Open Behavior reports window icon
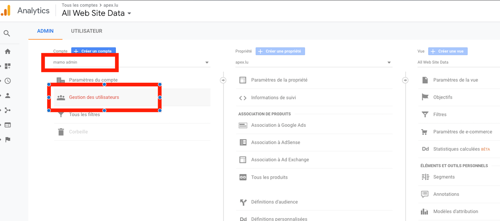This screenshot has height=221, width=500. pos(8,125)
